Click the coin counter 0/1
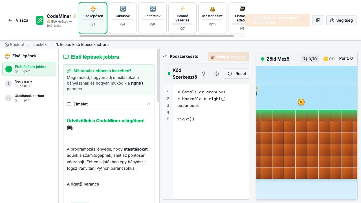Viewport: 361px width, 203px height. coord(329,59)
